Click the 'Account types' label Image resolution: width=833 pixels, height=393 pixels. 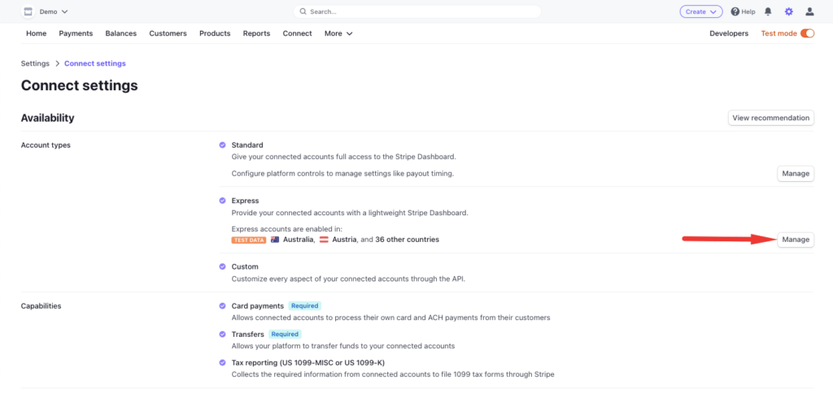tap(46, 145)
